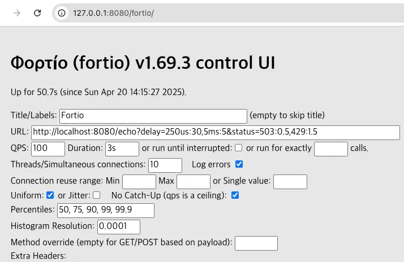The width and height of the screenshot is (404, 262).
Task: Click the Connection reuse Min field
Action: pyautogui.click(x=139, y=181)
